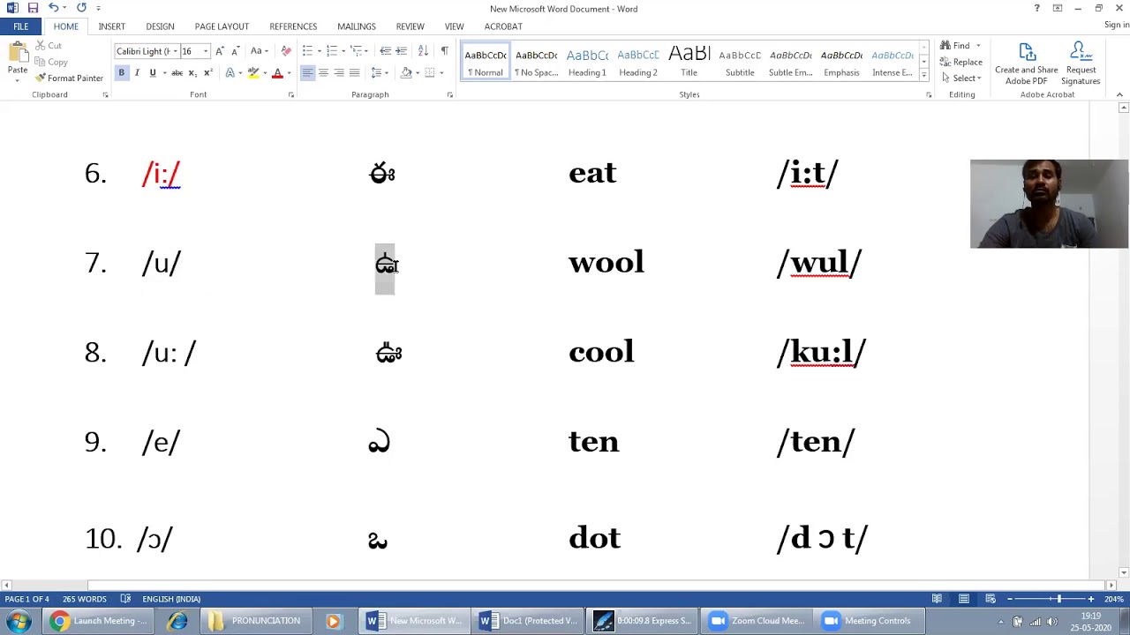The width and height of the screenshot is (1130, 635).
Task: Center align the paragraph
Action: [x=323, y=72]
